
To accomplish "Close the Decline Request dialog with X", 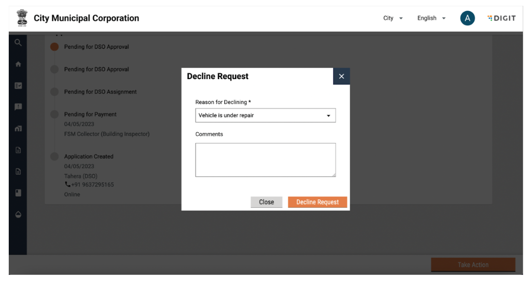I will 341,76.
